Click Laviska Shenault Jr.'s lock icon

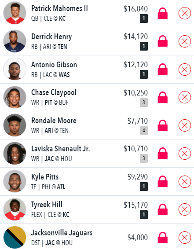pyautogui.click(x=163, y=153)
